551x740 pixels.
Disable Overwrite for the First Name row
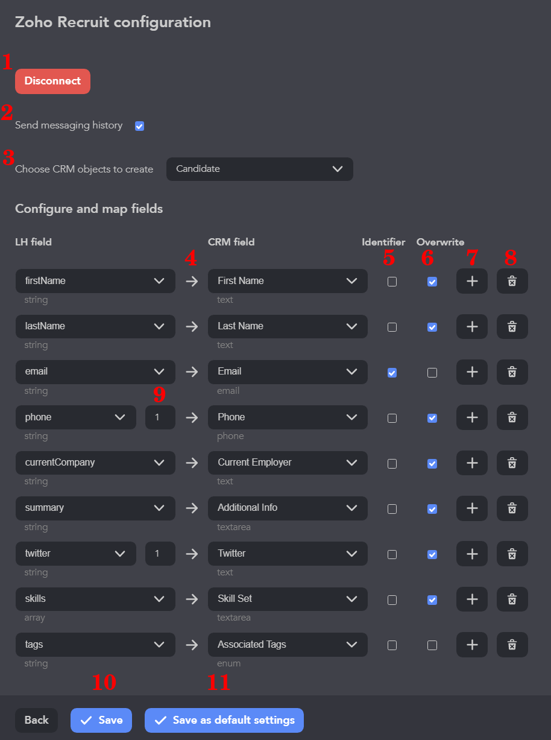click(x=432, y=282)
